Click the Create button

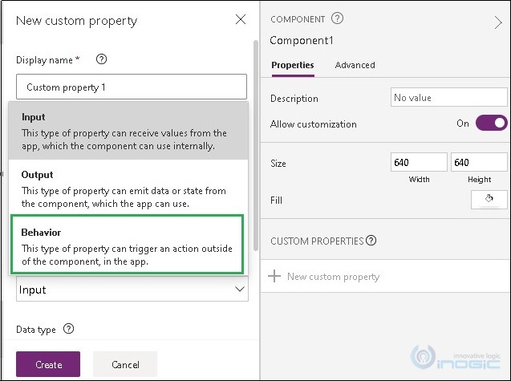coord(48,364)
